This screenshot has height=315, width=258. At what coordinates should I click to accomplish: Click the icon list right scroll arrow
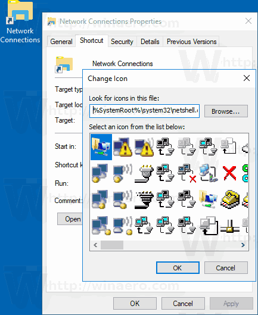[x=243, y=245]
